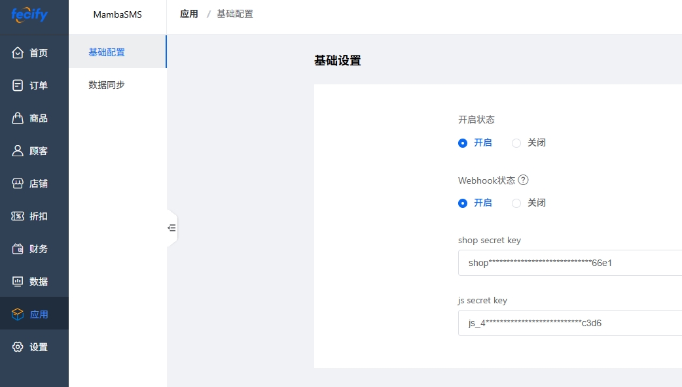Collapse the MambaSMS side panel

[172, 228]
